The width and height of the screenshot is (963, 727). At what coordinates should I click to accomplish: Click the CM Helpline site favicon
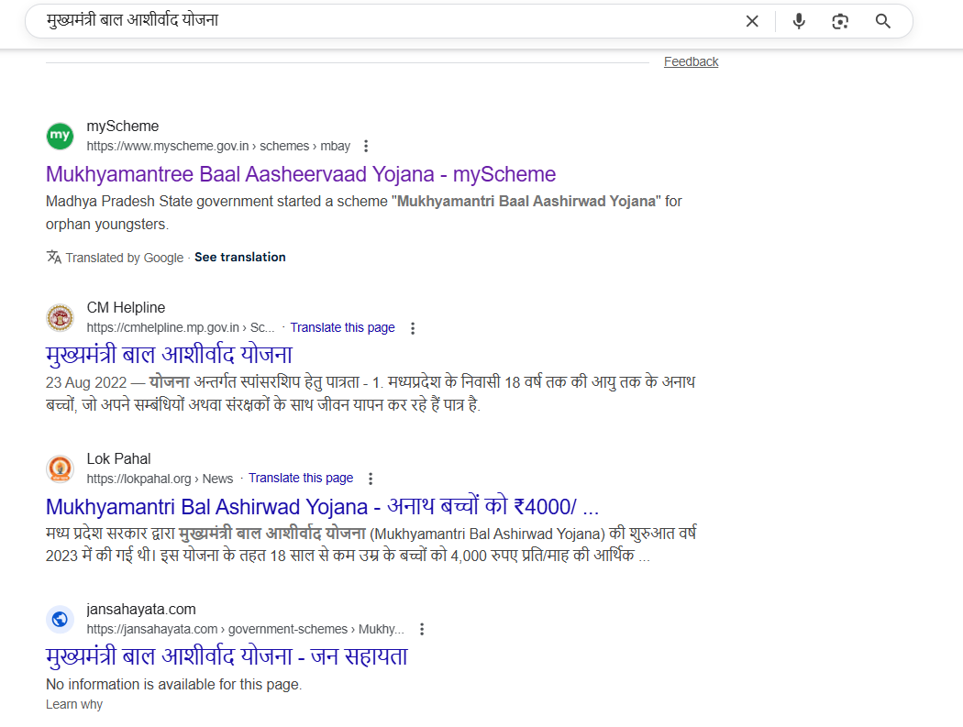coord(60,317)
